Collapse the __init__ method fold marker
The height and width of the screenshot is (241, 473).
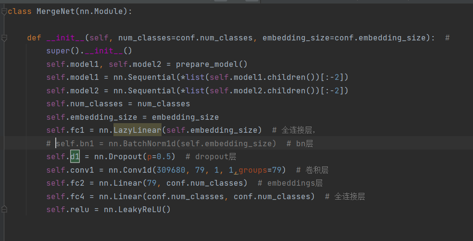4,38
